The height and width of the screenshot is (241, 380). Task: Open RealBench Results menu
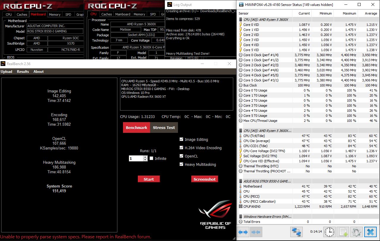pos(23,72)
